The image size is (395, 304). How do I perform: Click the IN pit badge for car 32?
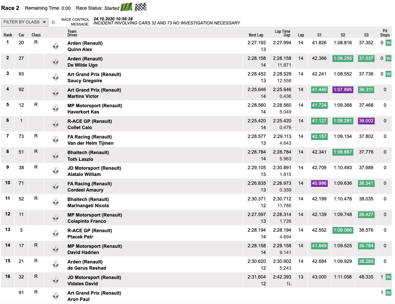(x=388, y=277)
